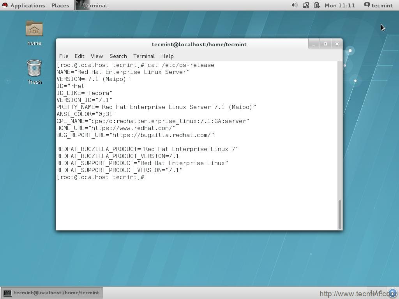Image resolution: width=399 pixels, height=299 pixels.
Task: Maximize the terminal window
Action: 325,44
